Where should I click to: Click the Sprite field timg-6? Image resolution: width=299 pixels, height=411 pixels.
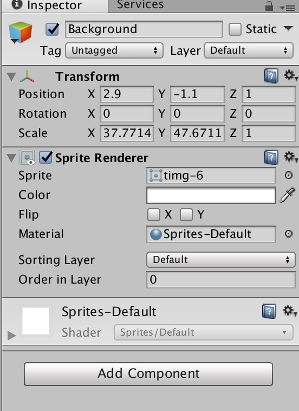[211, 175]
